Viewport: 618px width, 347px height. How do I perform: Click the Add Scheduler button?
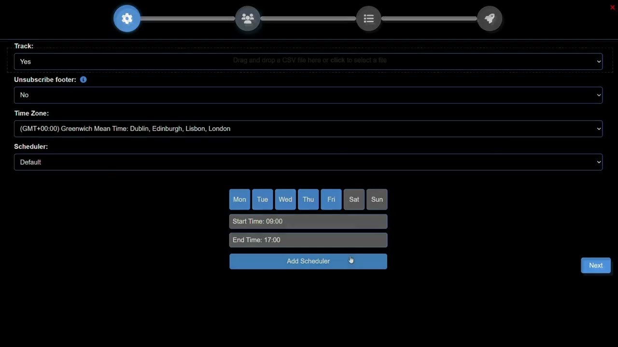[308, 261]
